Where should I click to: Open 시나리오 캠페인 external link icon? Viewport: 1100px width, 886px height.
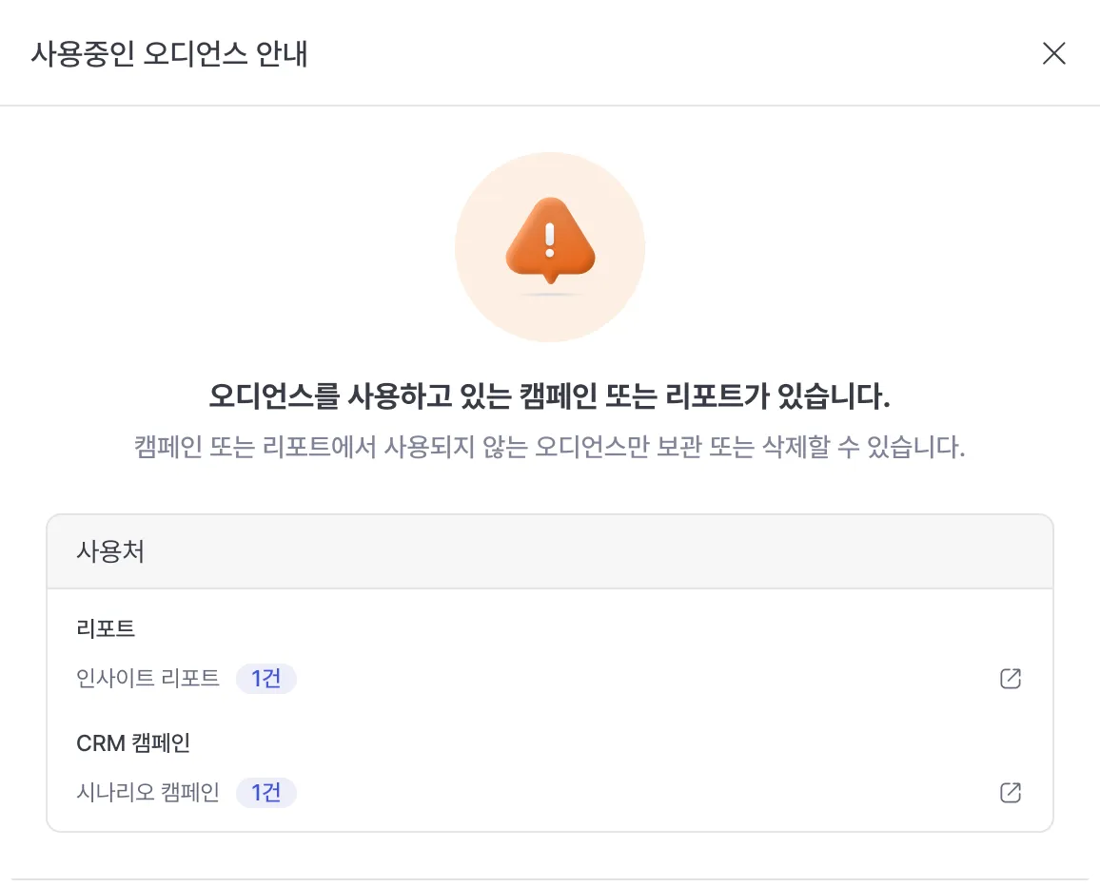tap(1011, 793)
